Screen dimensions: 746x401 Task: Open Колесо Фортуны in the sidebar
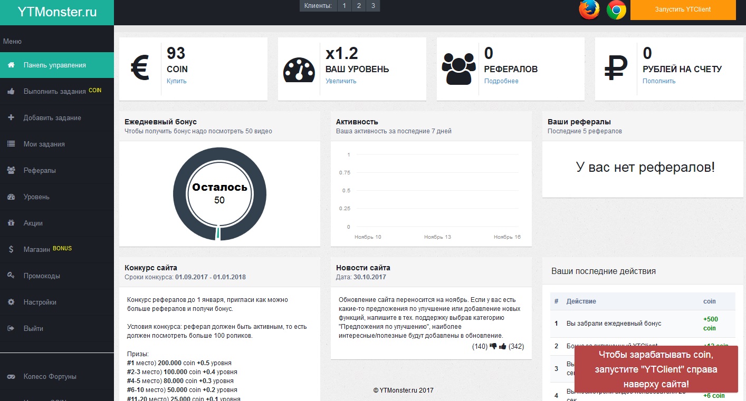[x=57, y=377]
